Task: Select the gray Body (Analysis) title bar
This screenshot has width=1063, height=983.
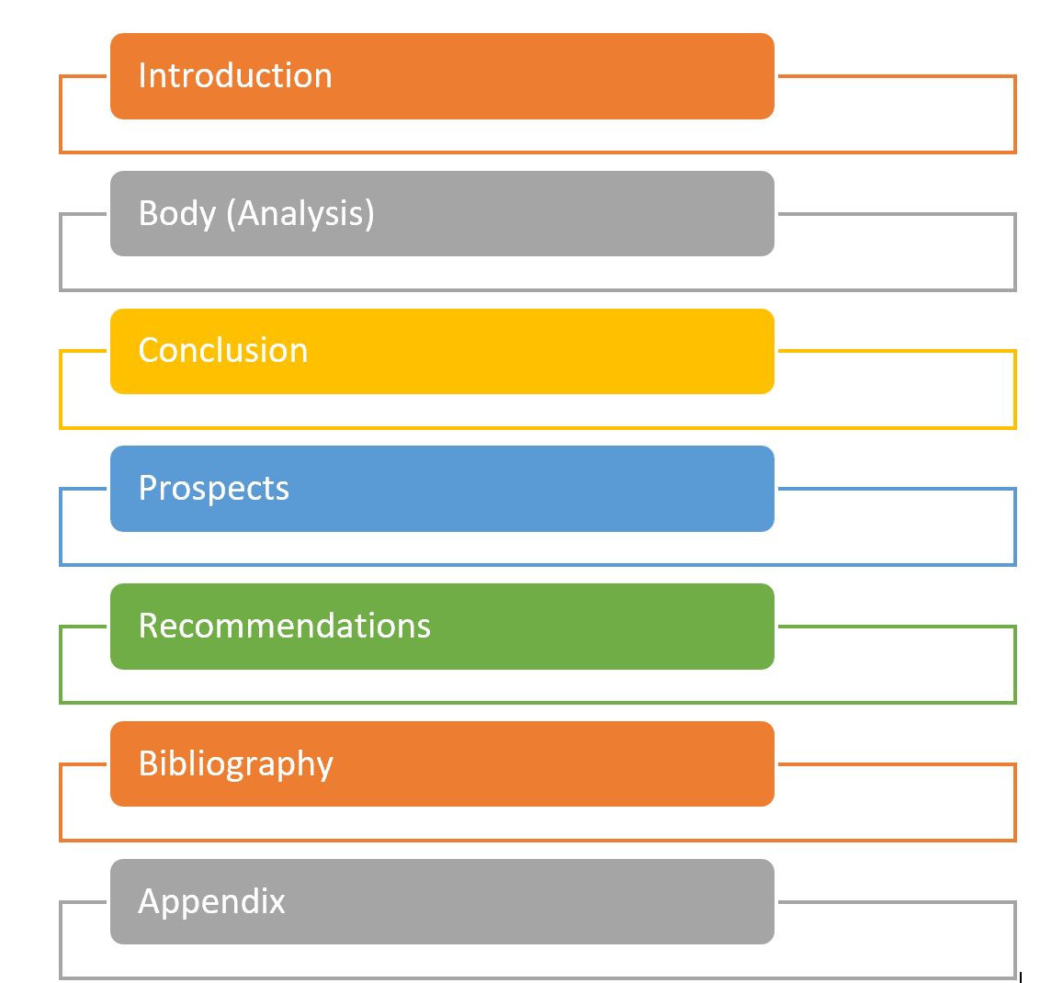Action: (442, 213)
